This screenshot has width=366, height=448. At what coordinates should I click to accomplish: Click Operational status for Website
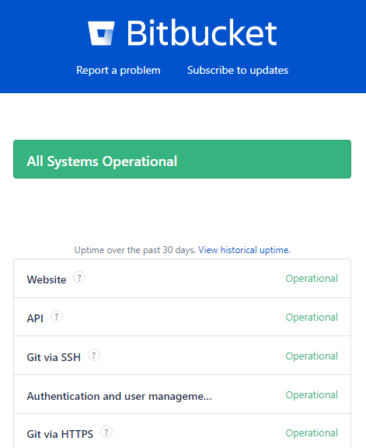tap(312, 278)
